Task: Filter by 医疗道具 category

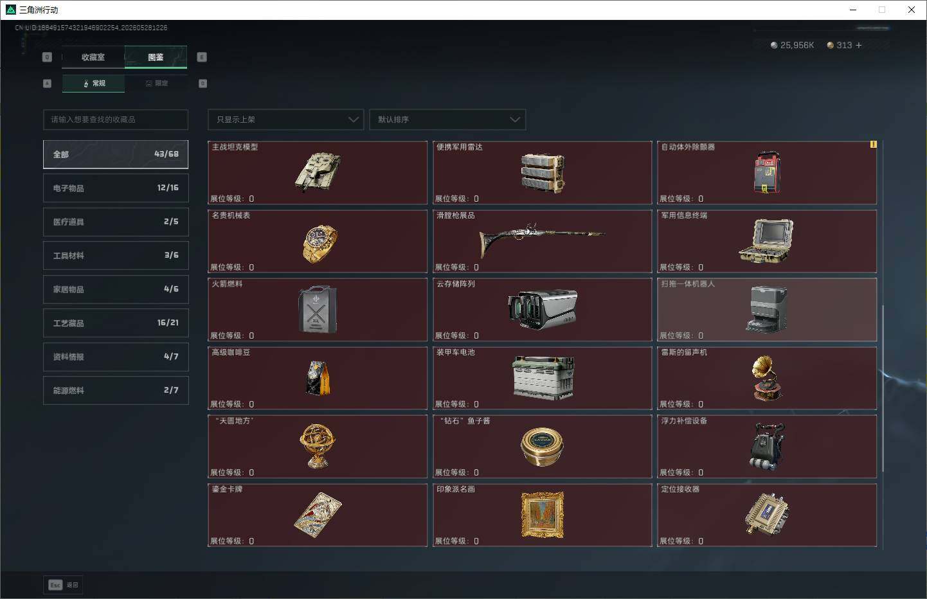Action: 116,222
